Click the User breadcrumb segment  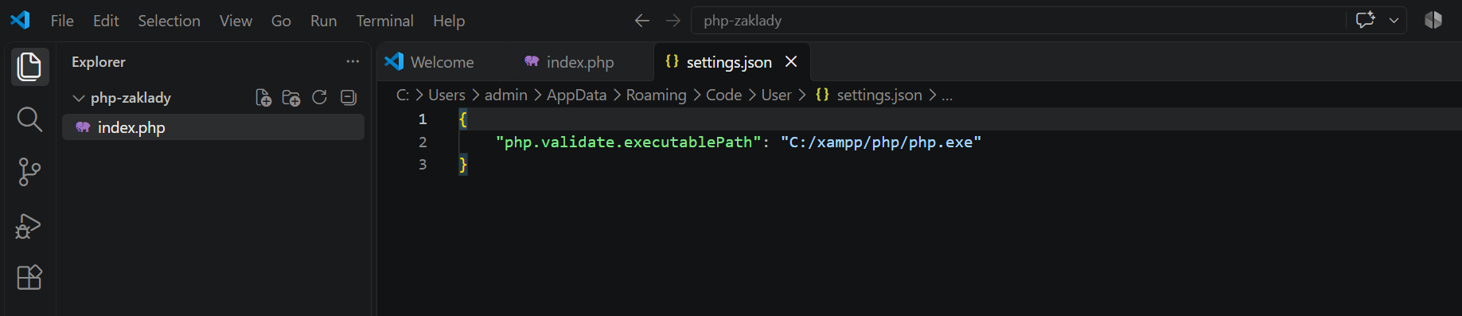(x=776, y=95)
